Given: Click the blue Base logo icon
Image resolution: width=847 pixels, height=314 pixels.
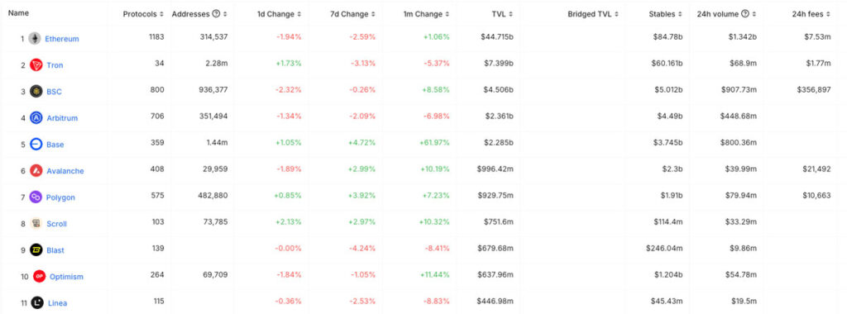Looking at the screenshot, I should tap(36, 144).
